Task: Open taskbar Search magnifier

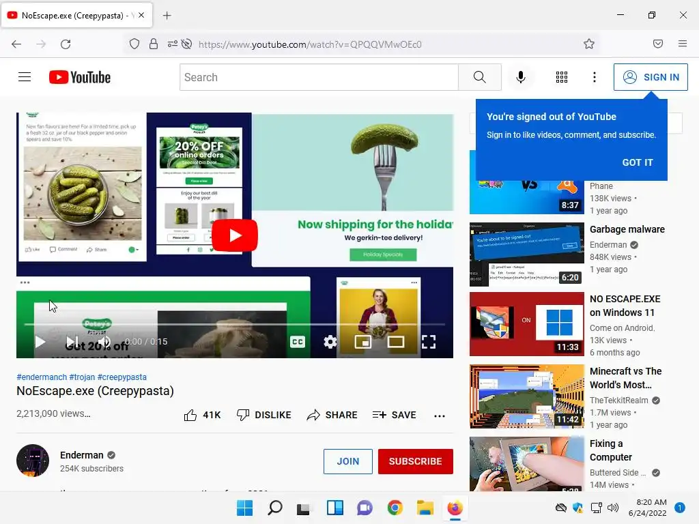Action: pos(274,508)
